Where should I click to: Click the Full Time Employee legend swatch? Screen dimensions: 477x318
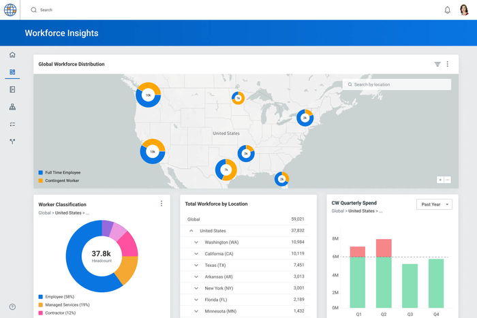click(40, 173)
